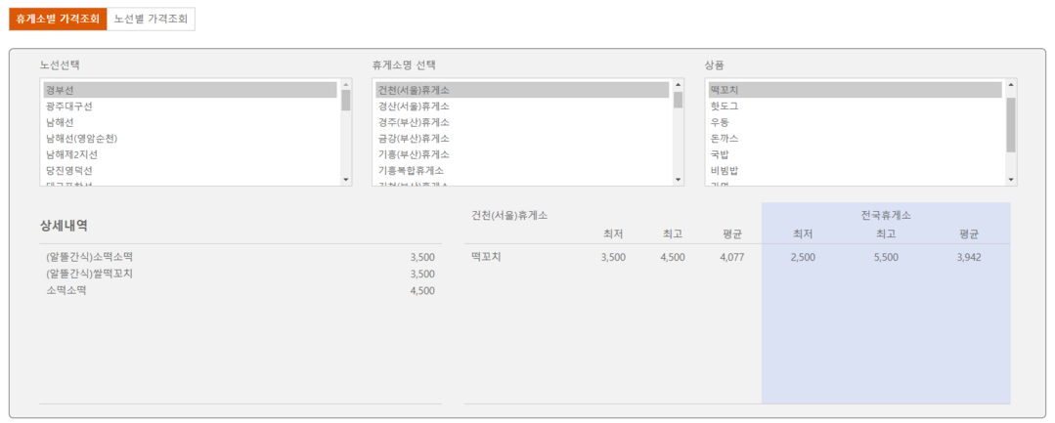Select 돈까스 product item
The width and height of the screenshot is (1055, 423).
click(x=856, y=139)
